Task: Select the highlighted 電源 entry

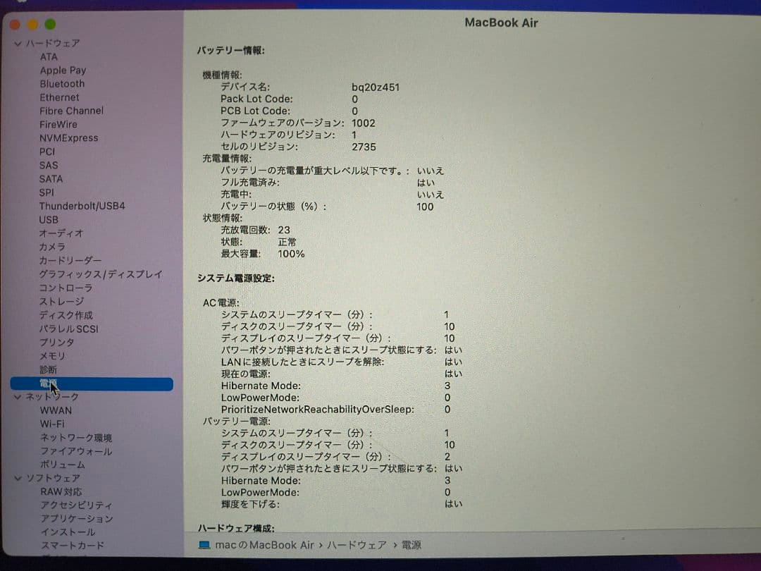Action: click(92, 384)
